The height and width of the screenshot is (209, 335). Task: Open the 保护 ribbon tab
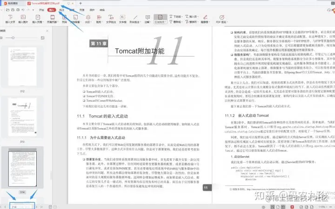point(92,10)
